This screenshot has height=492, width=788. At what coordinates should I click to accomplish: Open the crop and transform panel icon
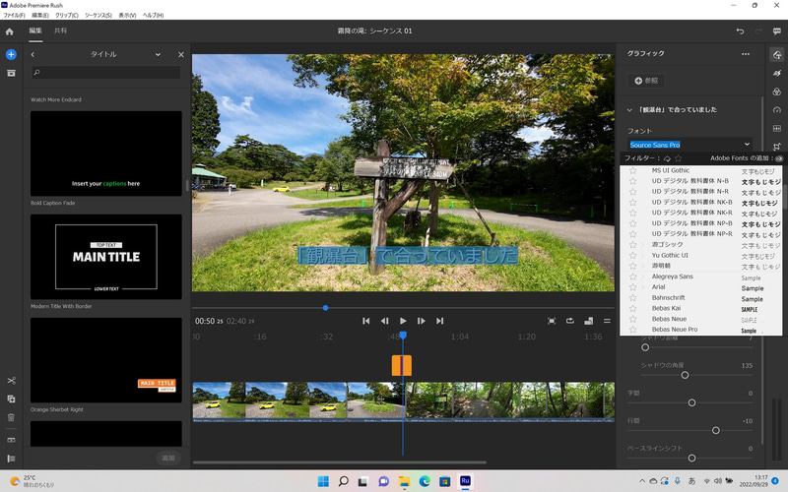777,147
